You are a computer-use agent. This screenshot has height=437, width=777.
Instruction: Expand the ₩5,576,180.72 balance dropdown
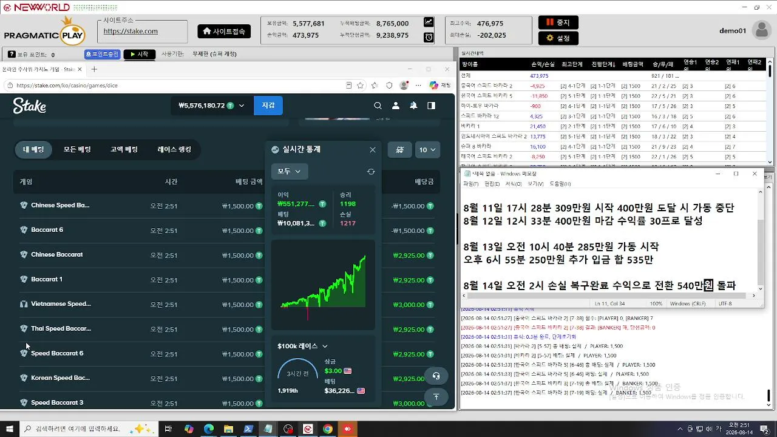(x=211, y=106)
